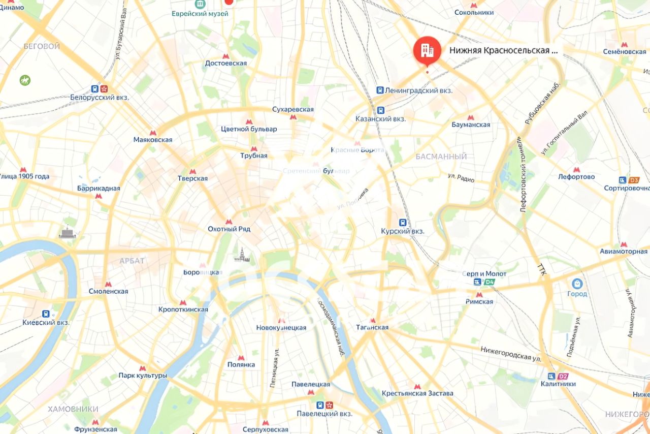Viewport: 650px width, 434px height.
Task: Select the White House landmark icon near Баррикадная
Action: pos(67,232)
